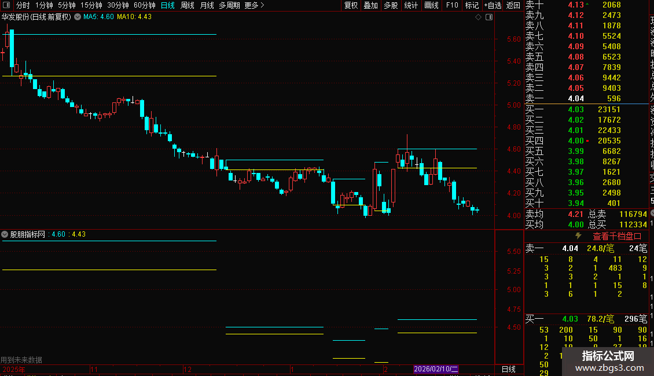Viewport: 654px width, 376px height.
Task: Click the 卖一 4.04 24.8/笔 detail header
Action: [586, 248]
